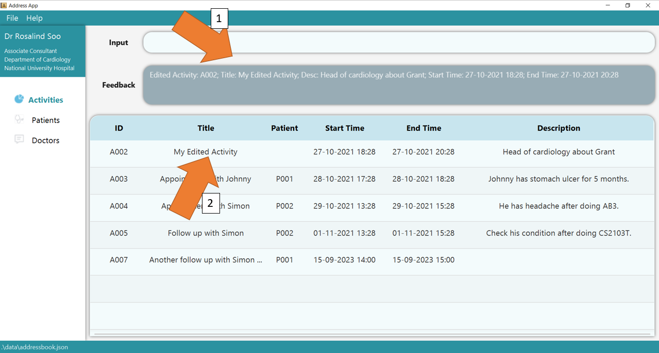The image size is (659, 353).
Task: Click the Address App title bar icon
Action: (x=4, y=5)
